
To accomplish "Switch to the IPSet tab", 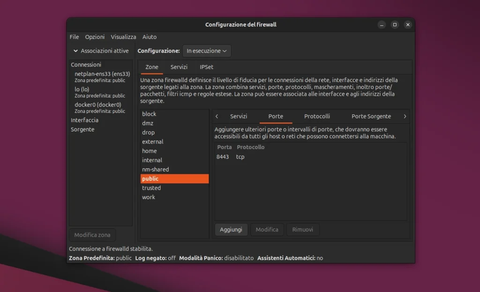I will click(x=206, y=67).
